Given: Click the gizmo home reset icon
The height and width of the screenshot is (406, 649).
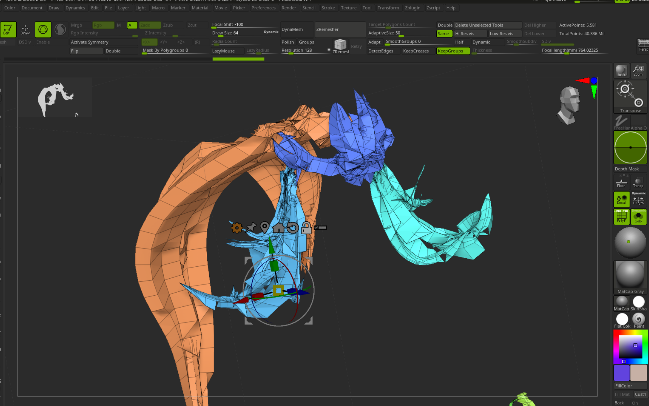Looking at the screenshot, I should pyautogui.click(x=278, y=228).
